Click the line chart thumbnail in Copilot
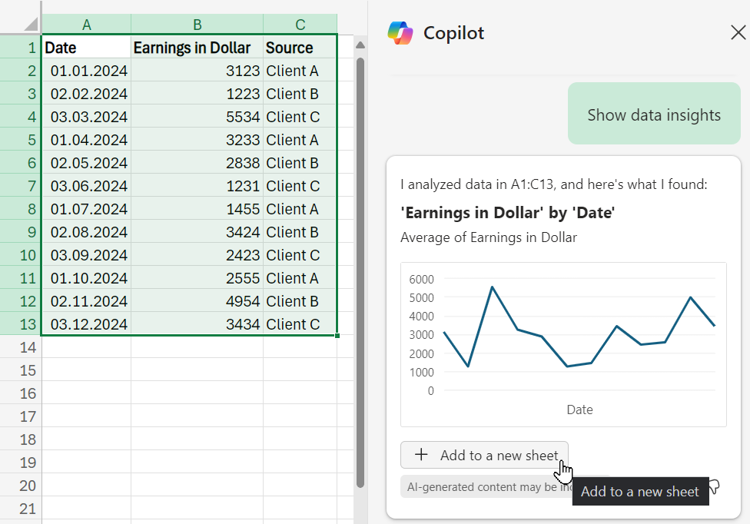 pos(563,344)
